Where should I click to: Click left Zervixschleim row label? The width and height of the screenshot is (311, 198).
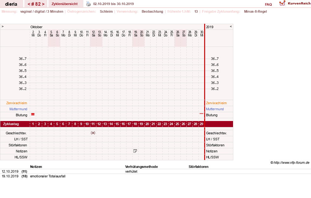pos(17,103)
